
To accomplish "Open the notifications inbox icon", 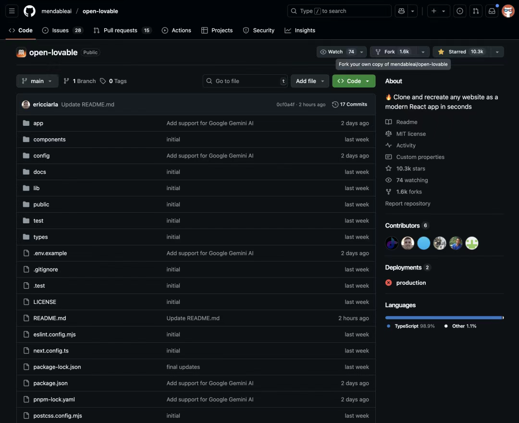I will 492,11.
